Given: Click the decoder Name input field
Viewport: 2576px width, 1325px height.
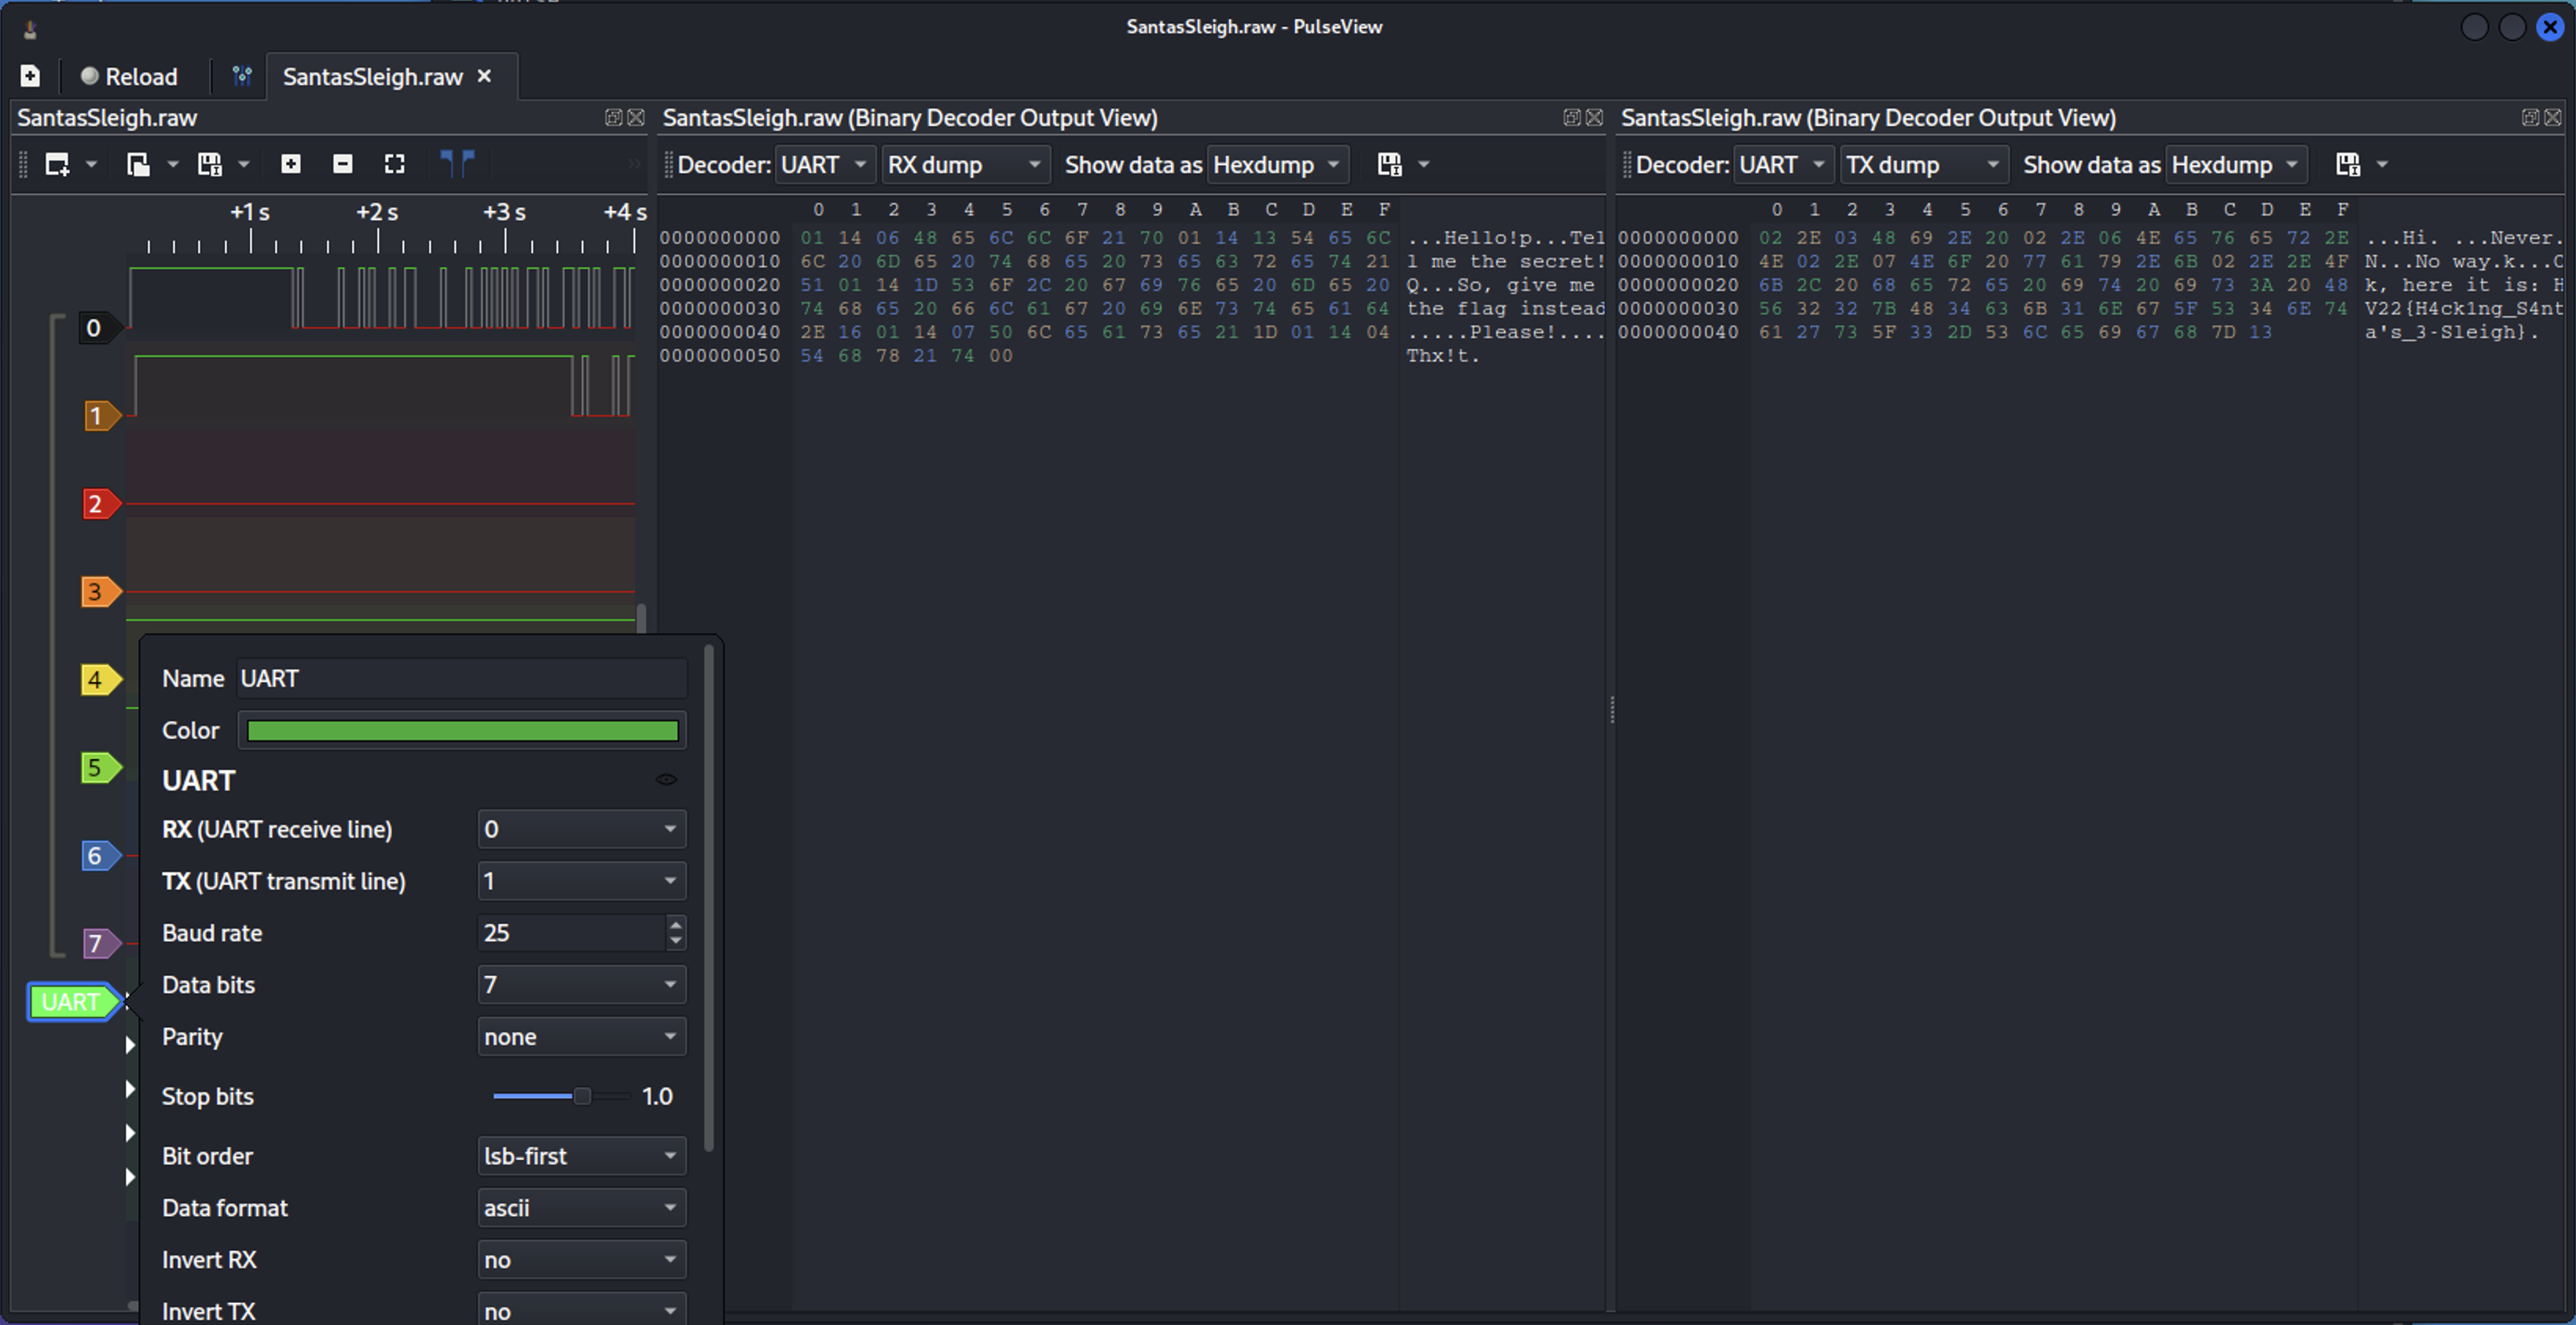Looking at the screenshot, I should point(462,679).
